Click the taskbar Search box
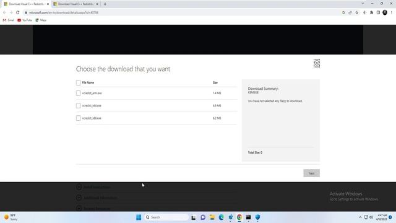The image size is (396, 223). (166, 217)
